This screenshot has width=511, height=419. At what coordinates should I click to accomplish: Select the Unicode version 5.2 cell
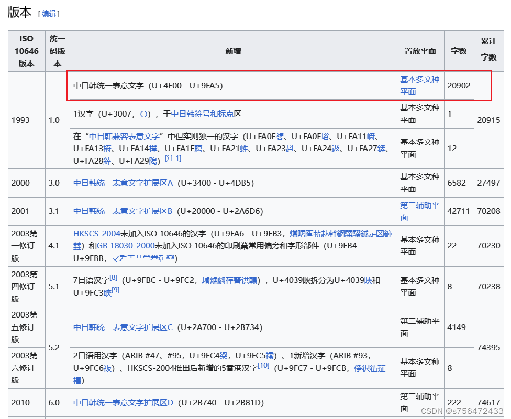point(58,348)
